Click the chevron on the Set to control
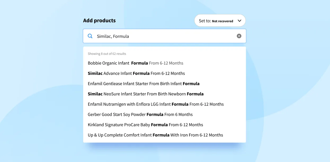 pos(239,20)
